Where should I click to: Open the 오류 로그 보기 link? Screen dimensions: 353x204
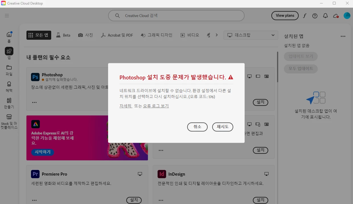tap(156, 106)
